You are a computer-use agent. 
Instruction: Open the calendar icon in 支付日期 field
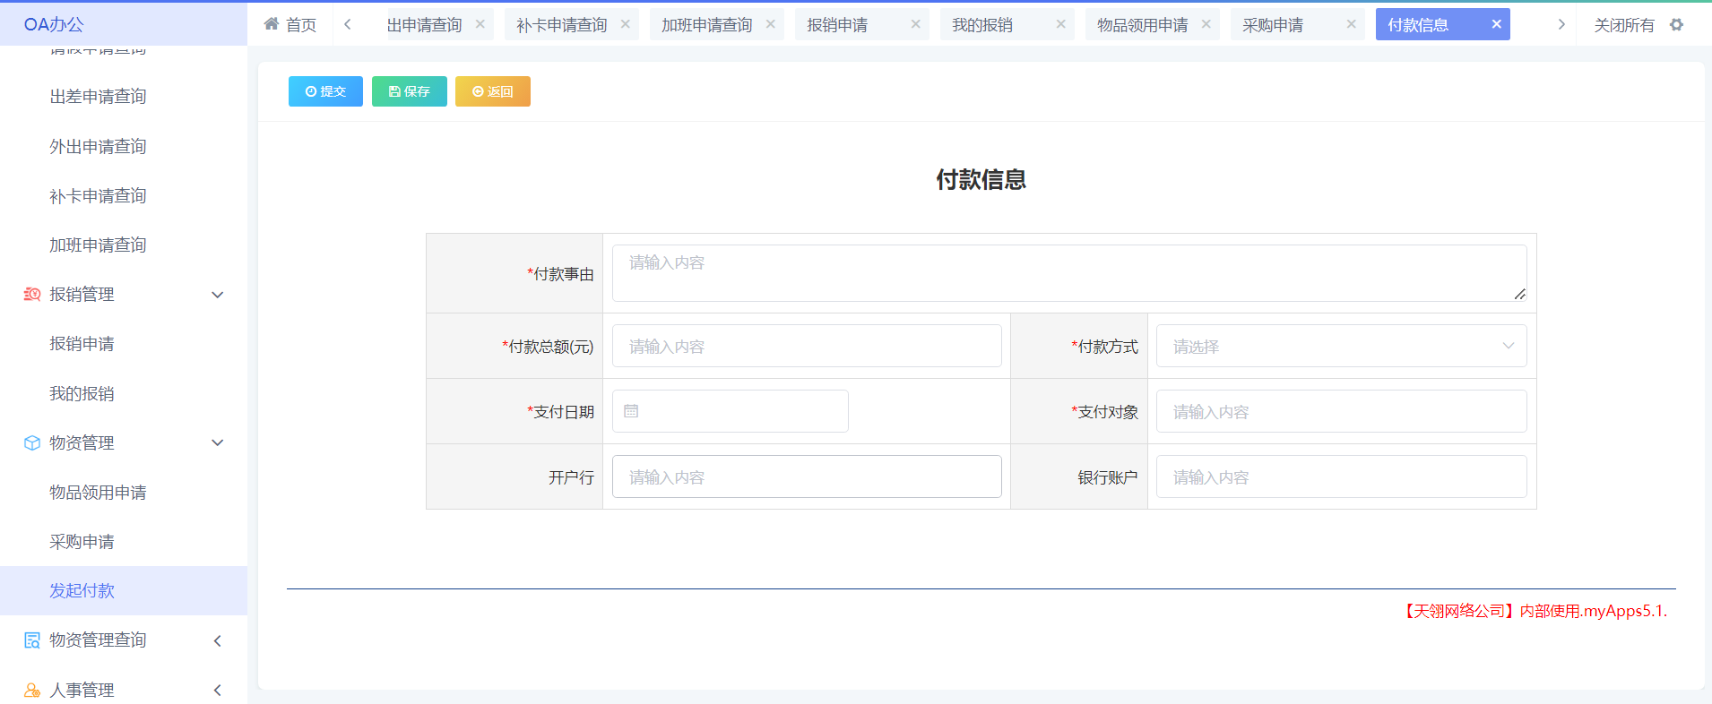click(x=631, y=411)
